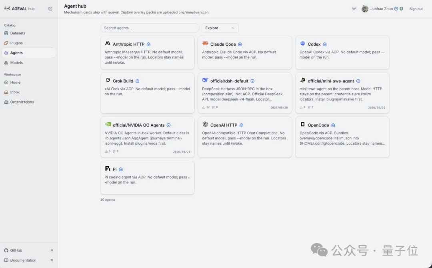This screenshot has width=432, height=268.
Task: Open the OpenAI HTTP agent card
Action: [x=245, y=137]
